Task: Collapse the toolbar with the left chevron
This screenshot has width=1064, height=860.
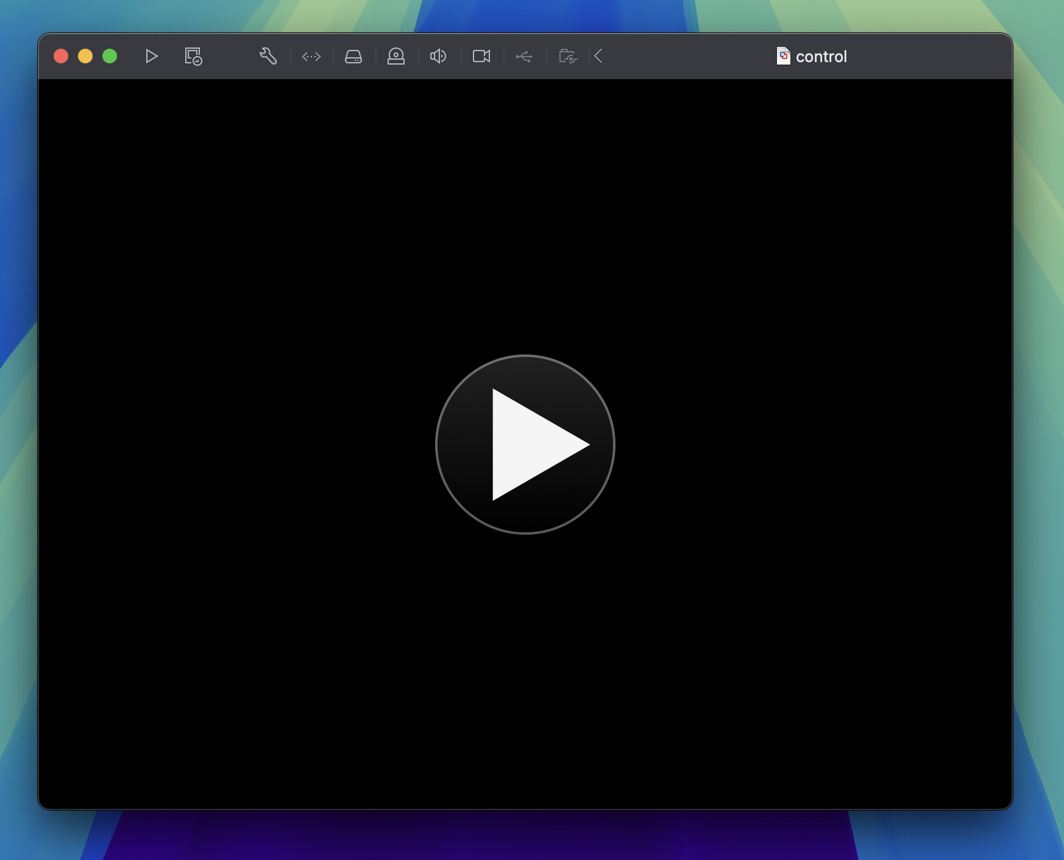Action: 598,56
